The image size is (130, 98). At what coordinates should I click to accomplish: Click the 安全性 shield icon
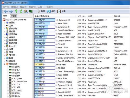[7, 55]
